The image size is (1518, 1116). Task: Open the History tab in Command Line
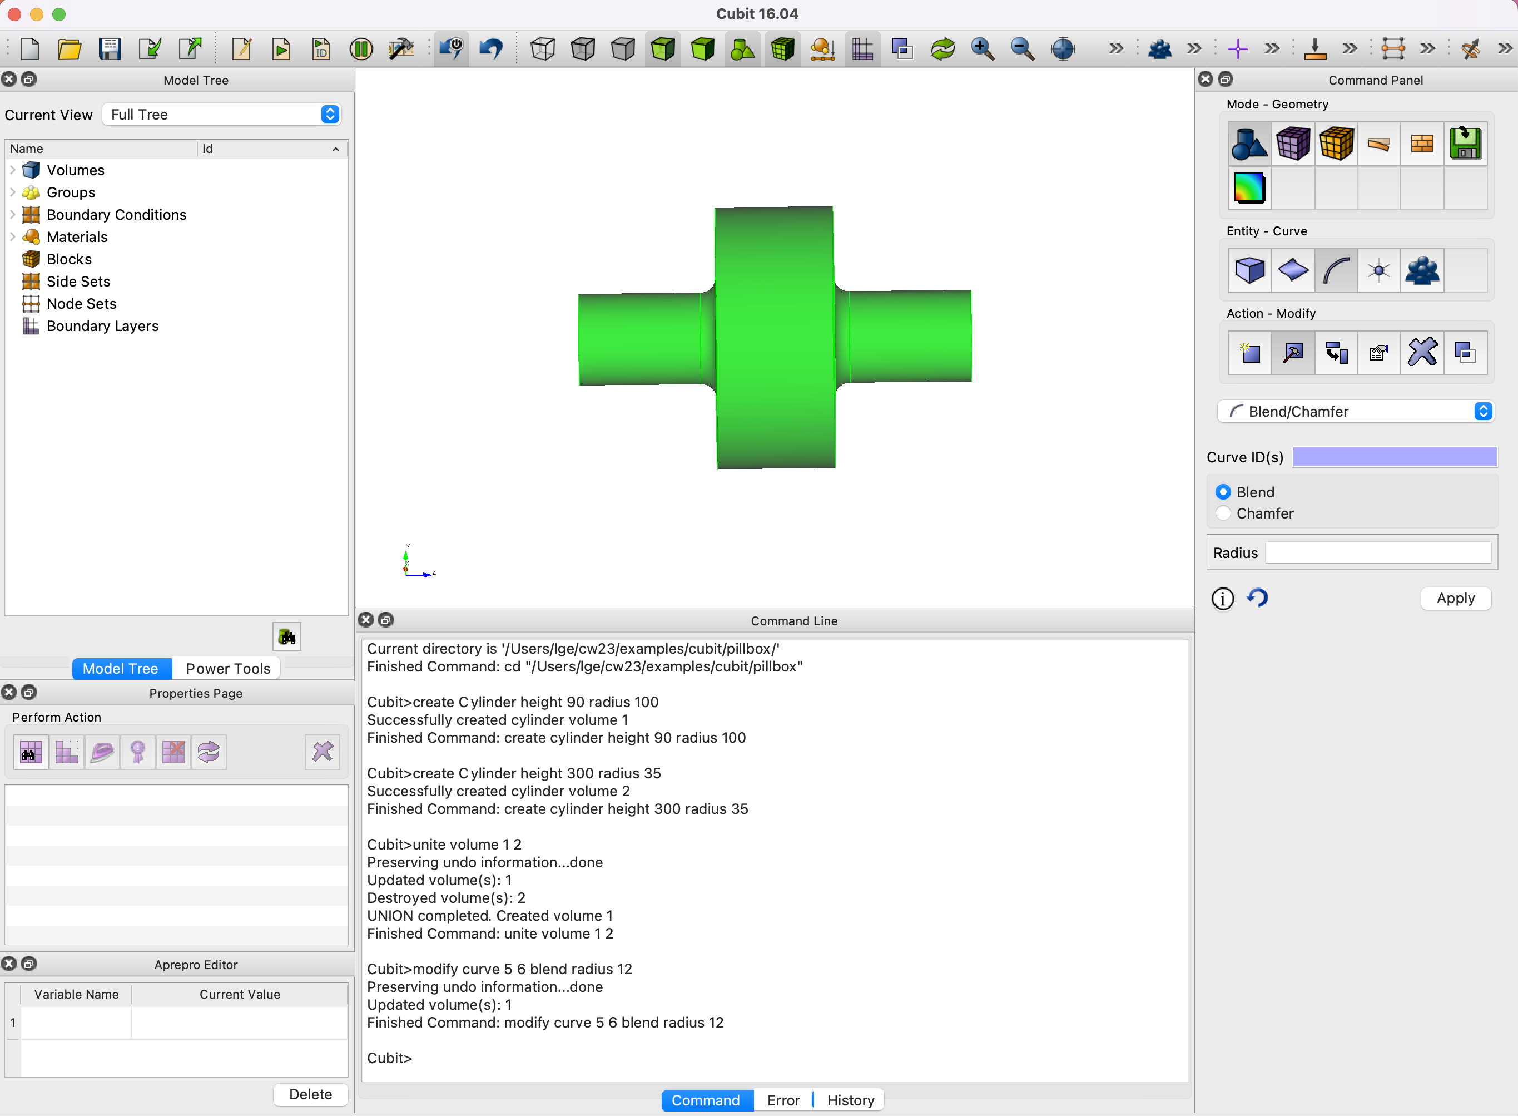[850, 1100]
